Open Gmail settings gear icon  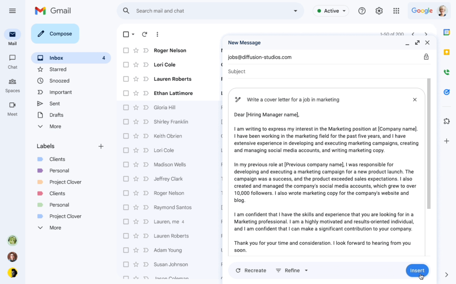[x=379, y=11]
